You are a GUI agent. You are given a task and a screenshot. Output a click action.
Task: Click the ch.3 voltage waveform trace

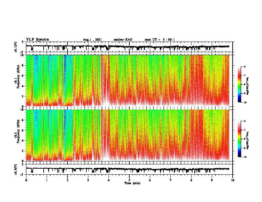128,169
